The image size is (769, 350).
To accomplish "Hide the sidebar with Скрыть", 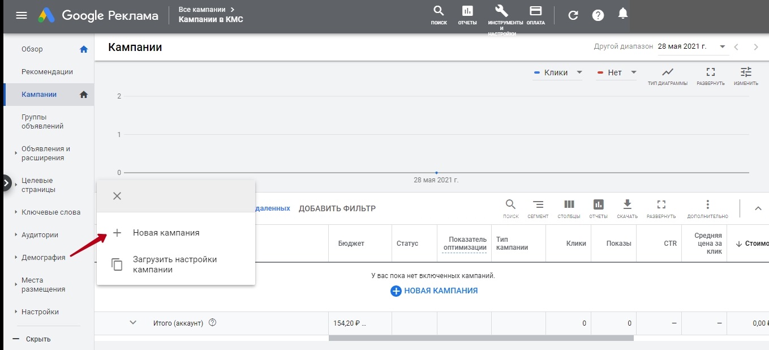I will [38, 339].
